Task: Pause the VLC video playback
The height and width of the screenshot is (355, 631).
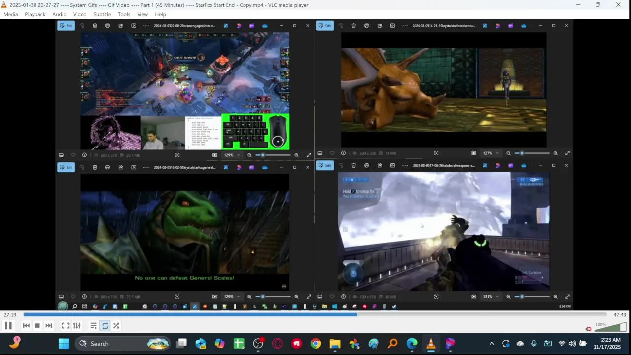Action: pos(8,326)
